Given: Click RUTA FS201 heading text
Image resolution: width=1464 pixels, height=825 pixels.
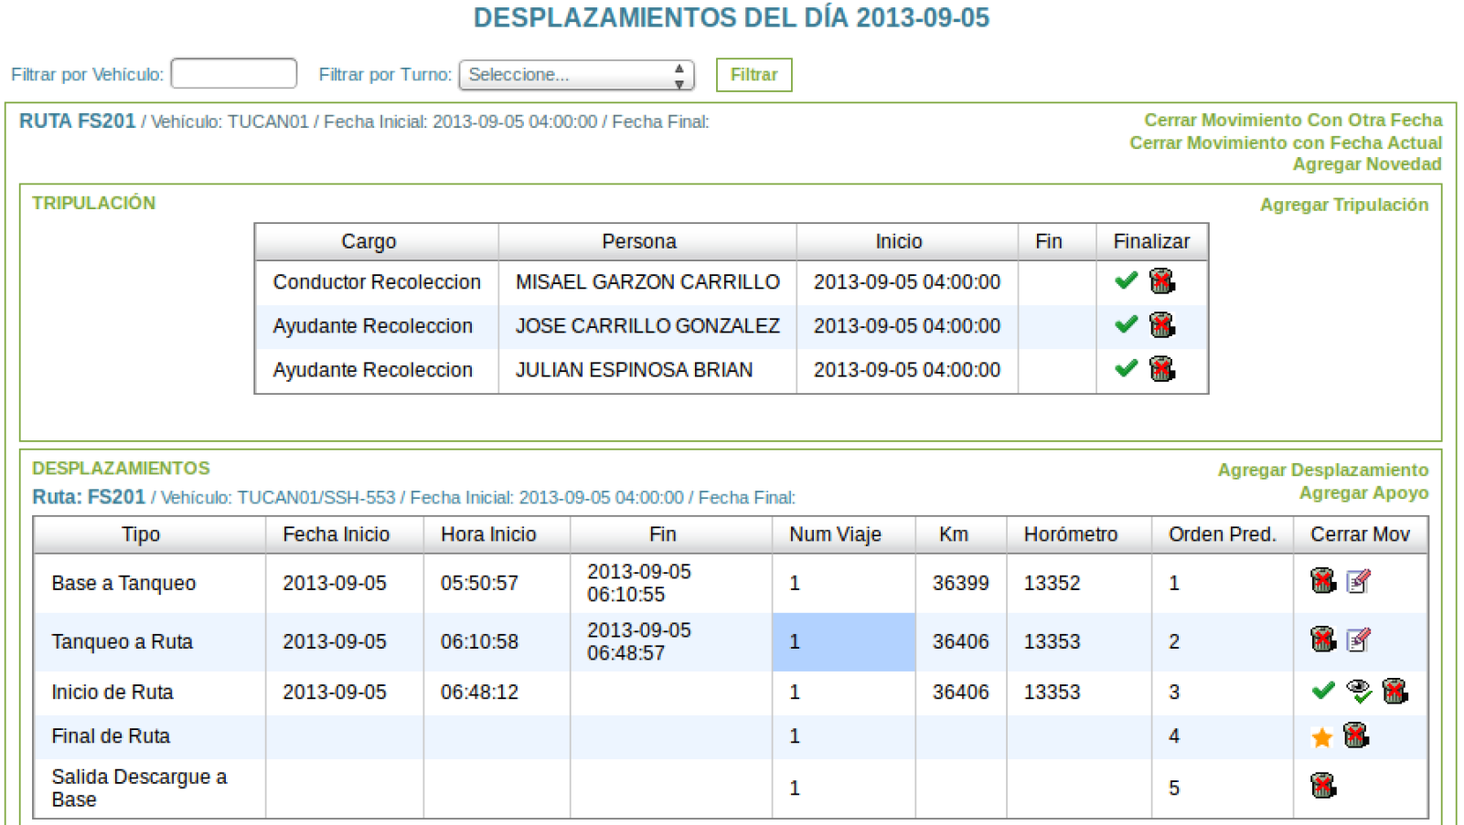Looking at the screenshot, I should point(77,121).
